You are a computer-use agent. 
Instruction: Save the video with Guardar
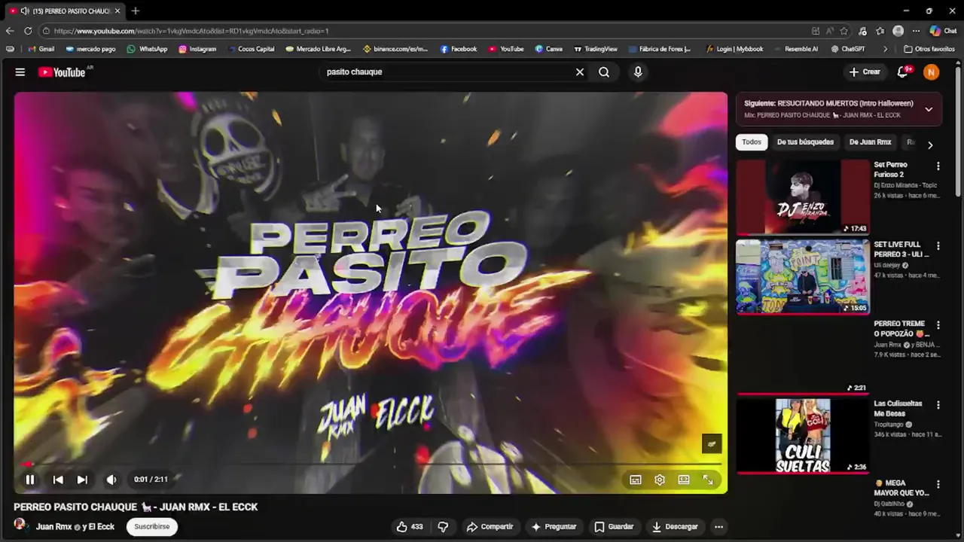[x=614, y=527]
